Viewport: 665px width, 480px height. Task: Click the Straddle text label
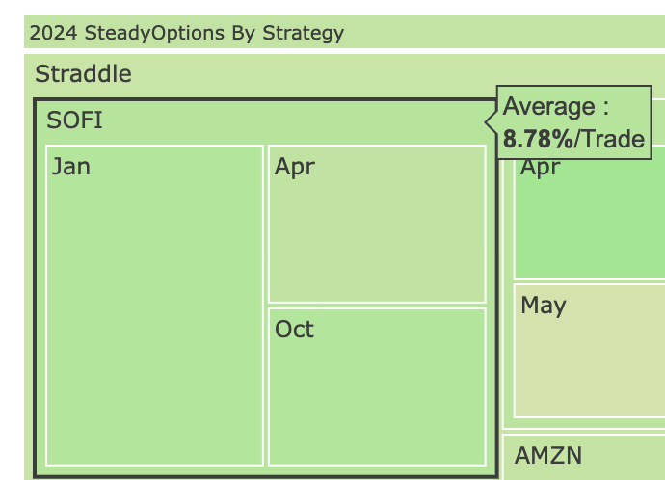pyautogui.click(x=83, y=74)
